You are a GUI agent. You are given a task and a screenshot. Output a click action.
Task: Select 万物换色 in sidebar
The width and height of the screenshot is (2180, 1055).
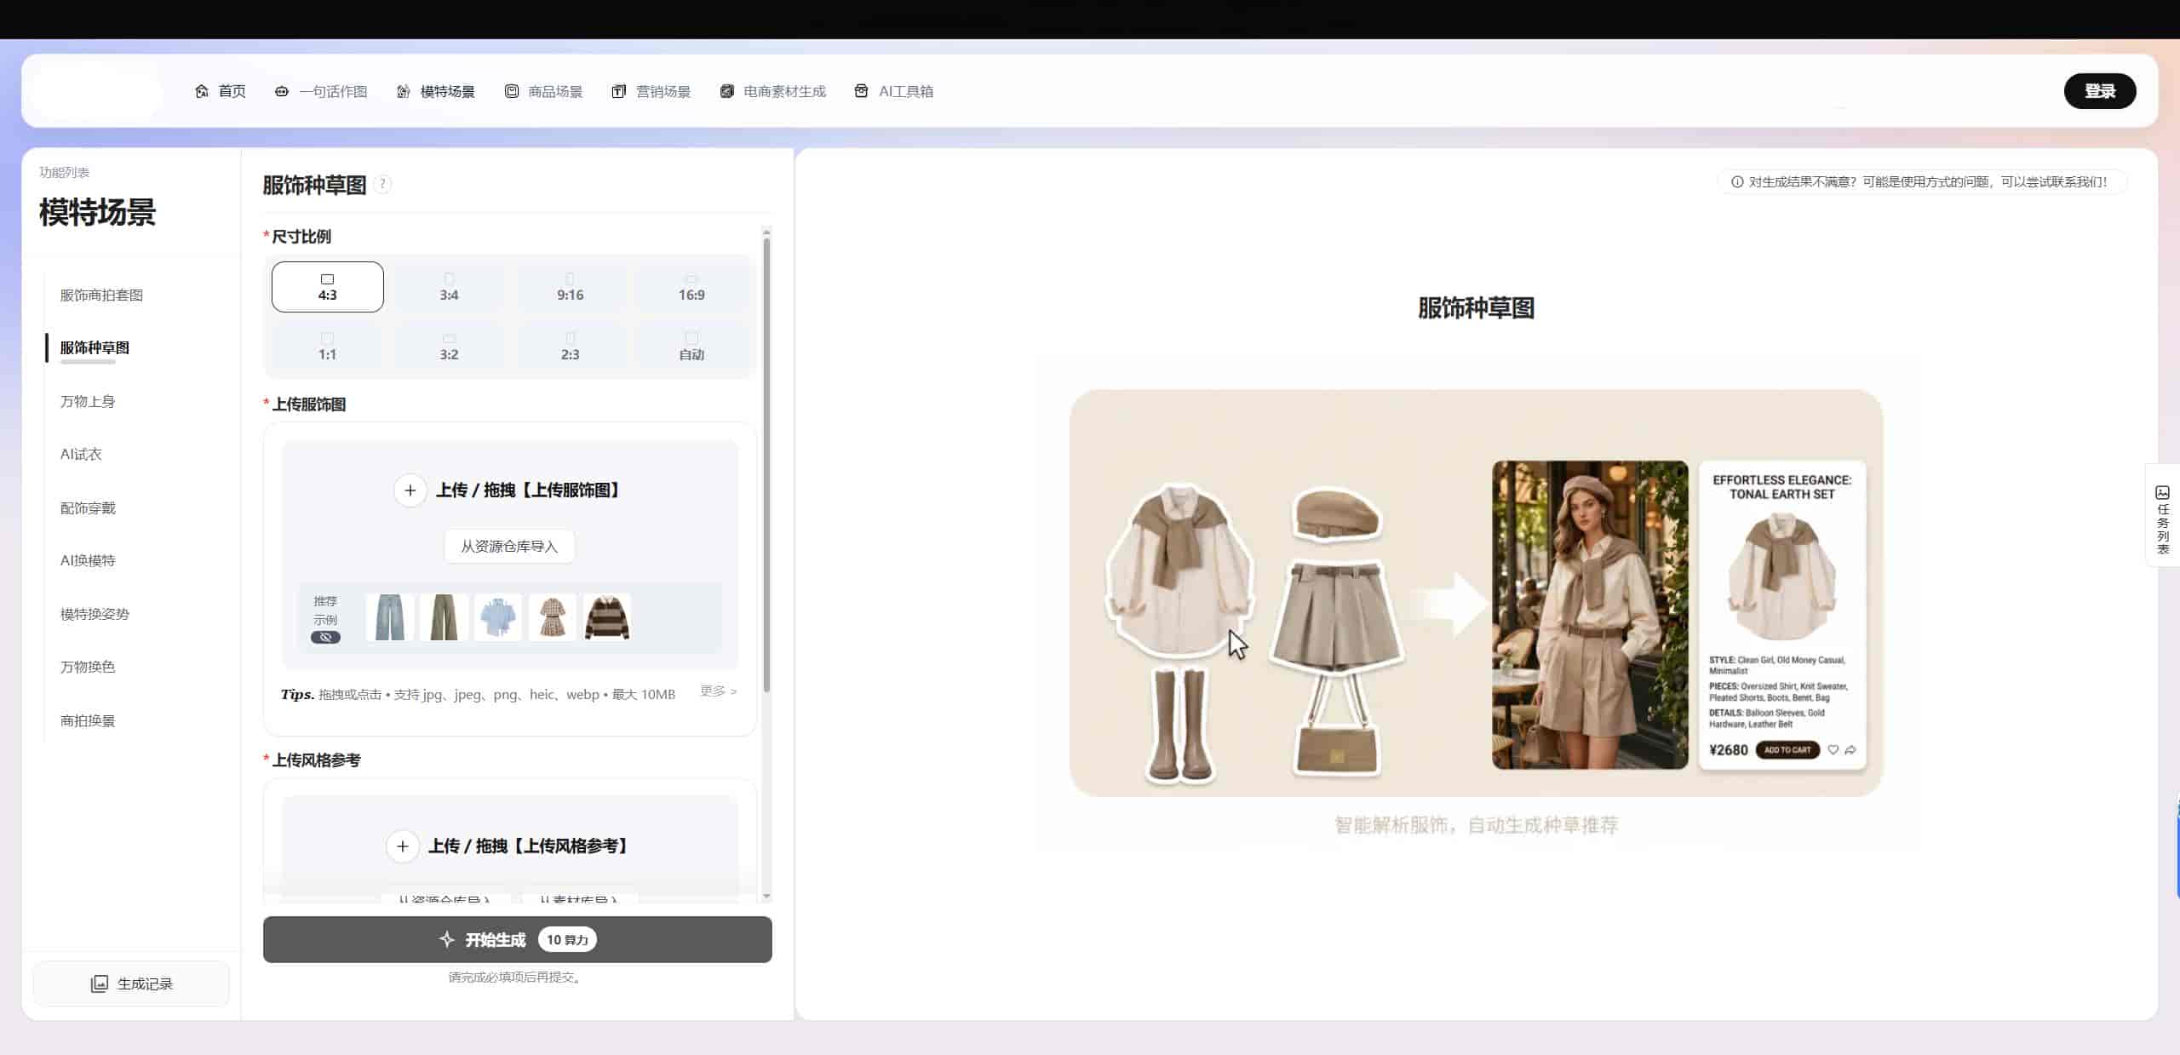click(x=88, y=667)
